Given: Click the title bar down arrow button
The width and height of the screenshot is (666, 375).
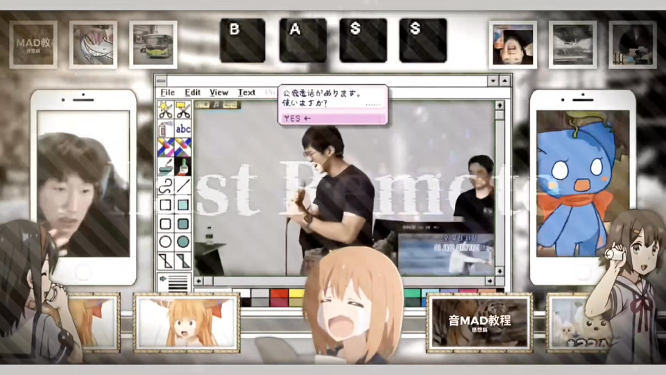Looking at the screenshot, I should (493, 81).
